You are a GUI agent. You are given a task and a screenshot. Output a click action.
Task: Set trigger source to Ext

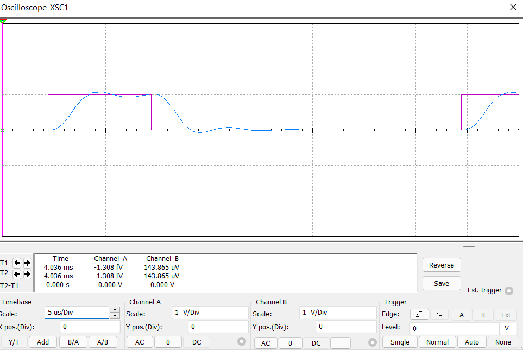tap(506, 315)
